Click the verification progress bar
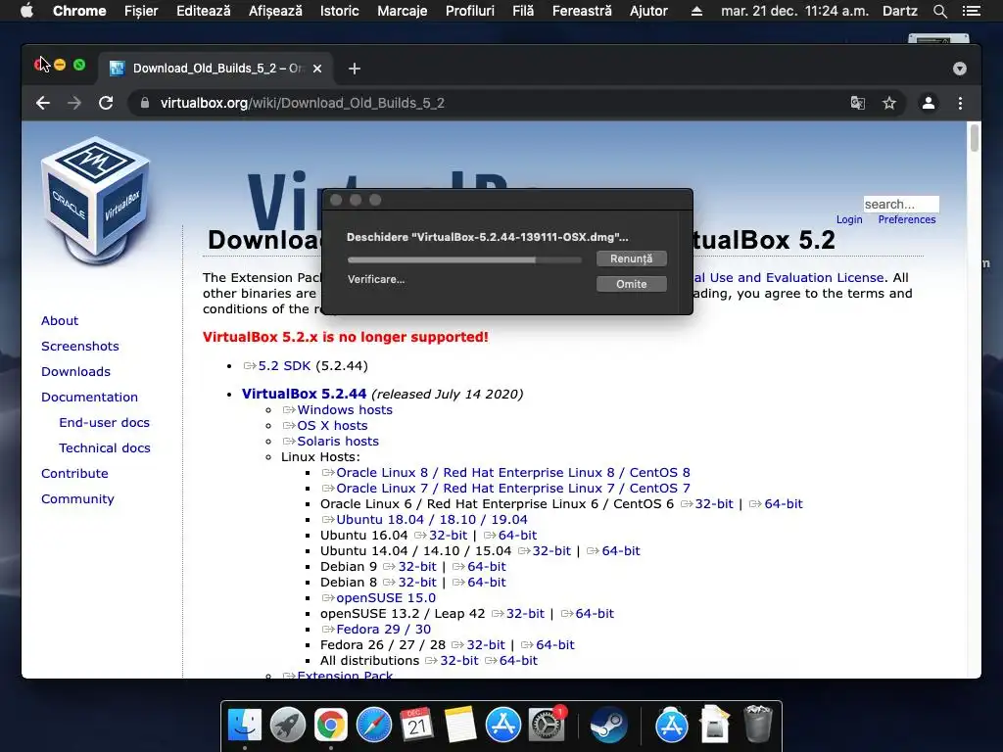This screenshot has height=752, width=1003. coord(464,259)
